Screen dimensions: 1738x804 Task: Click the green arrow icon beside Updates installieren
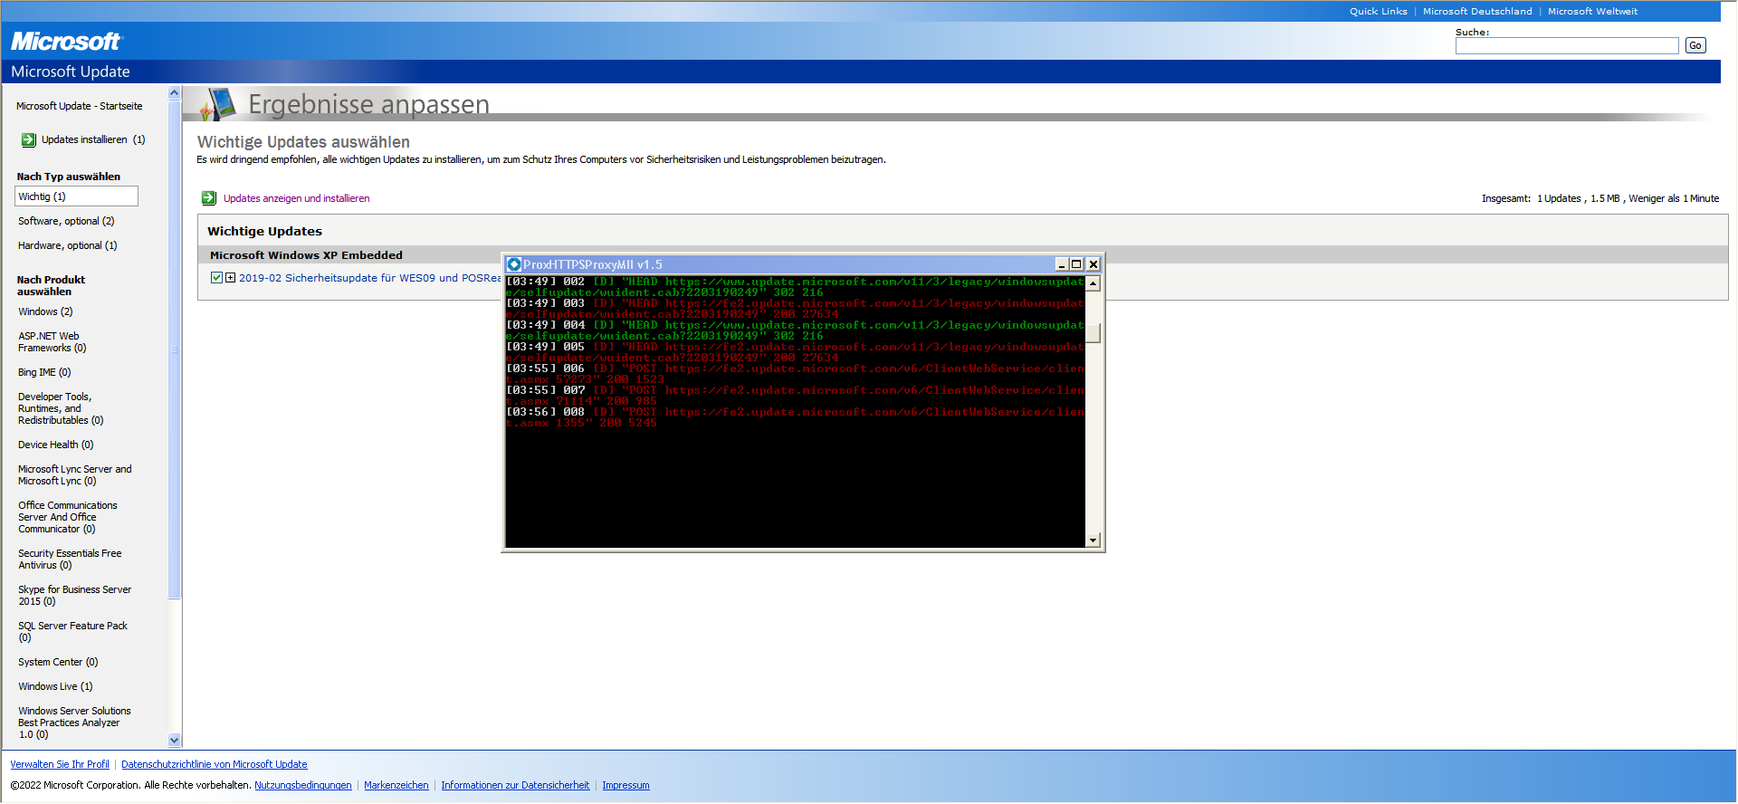28,139
